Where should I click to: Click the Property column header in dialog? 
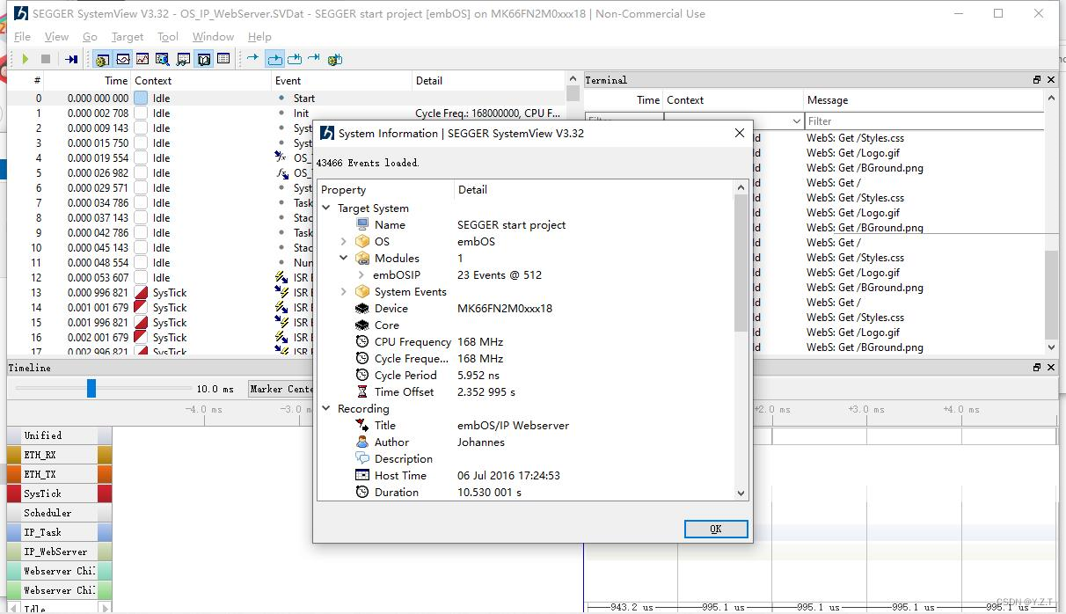[386, 190]
